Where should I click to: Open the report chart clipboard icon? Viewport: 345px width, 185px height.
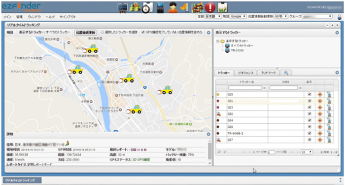[x=223, y=8]
